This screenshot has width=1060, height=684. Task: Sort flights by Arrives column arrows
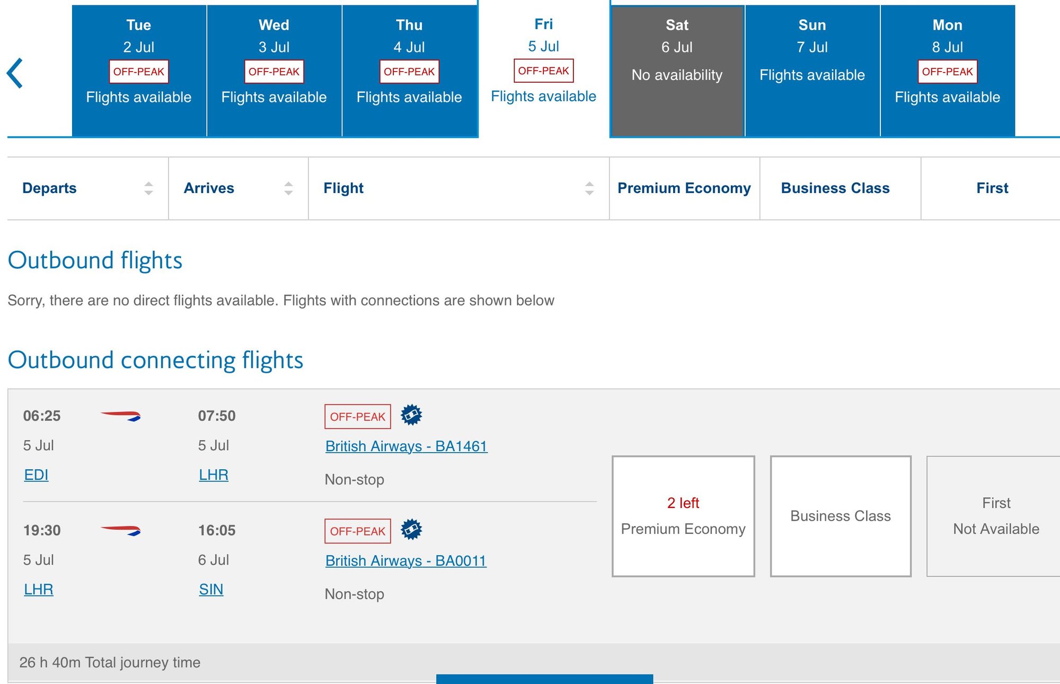click(288, 188)
